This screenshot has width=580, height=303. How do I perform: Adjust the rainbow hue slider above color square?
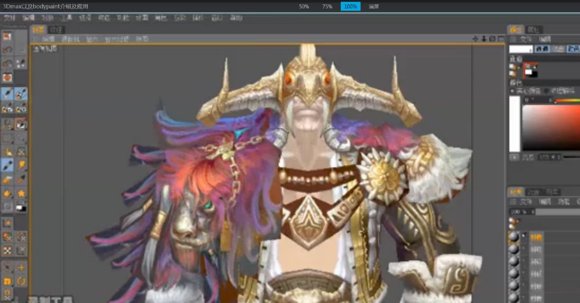pos(567,100)
